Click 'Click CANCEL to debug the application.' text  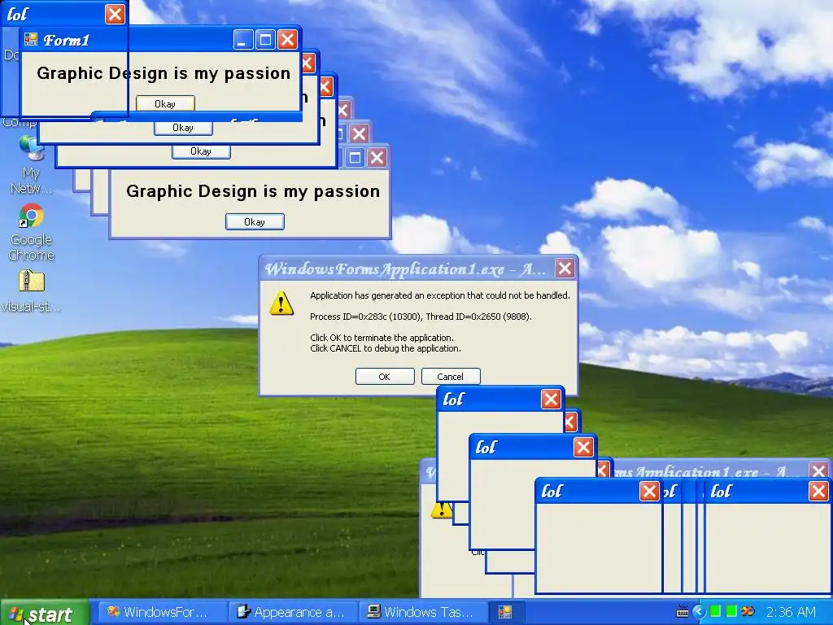click(x=385, y=348)
